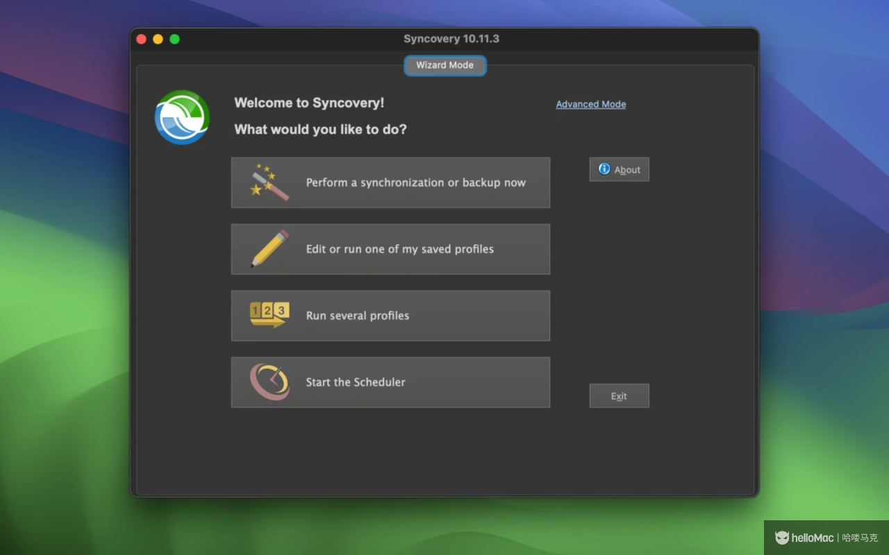
Task: Maximize the window with green button
Action: (x=174, y=39)
